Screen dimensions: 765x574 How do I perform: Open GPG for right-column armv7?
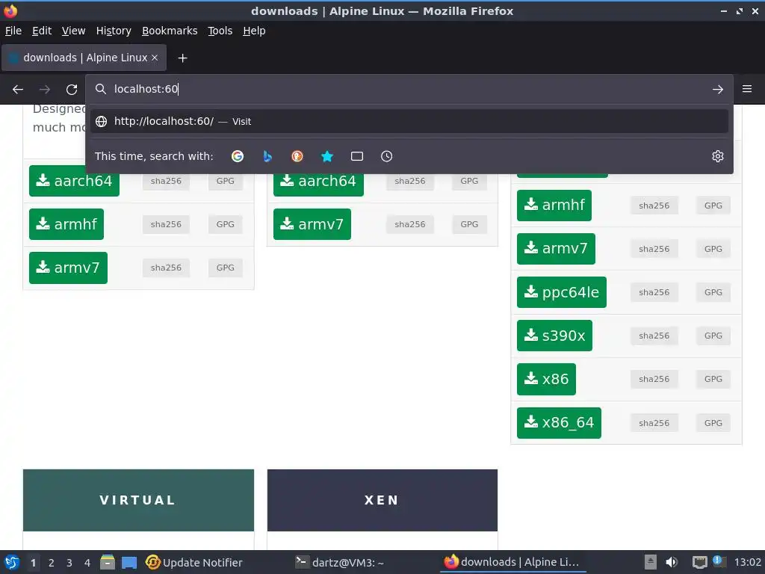(x=713, y=250)
